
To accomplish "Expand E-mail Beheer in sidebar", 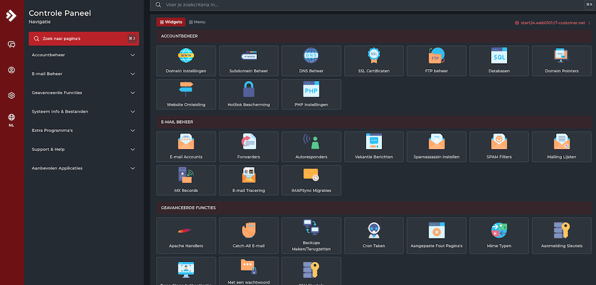I will click(x=83, y=74).
